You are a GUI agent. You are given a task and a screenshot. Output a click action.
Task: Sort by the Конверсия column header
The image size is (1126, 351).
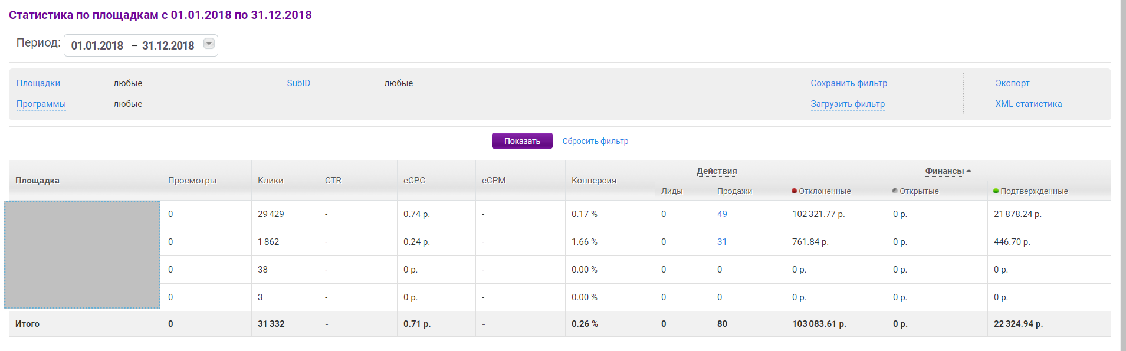click(x=593, y=181)
